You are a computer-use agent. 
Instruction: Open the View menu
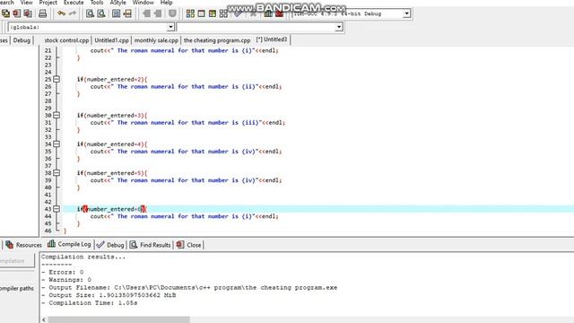[x=26, y=3]
